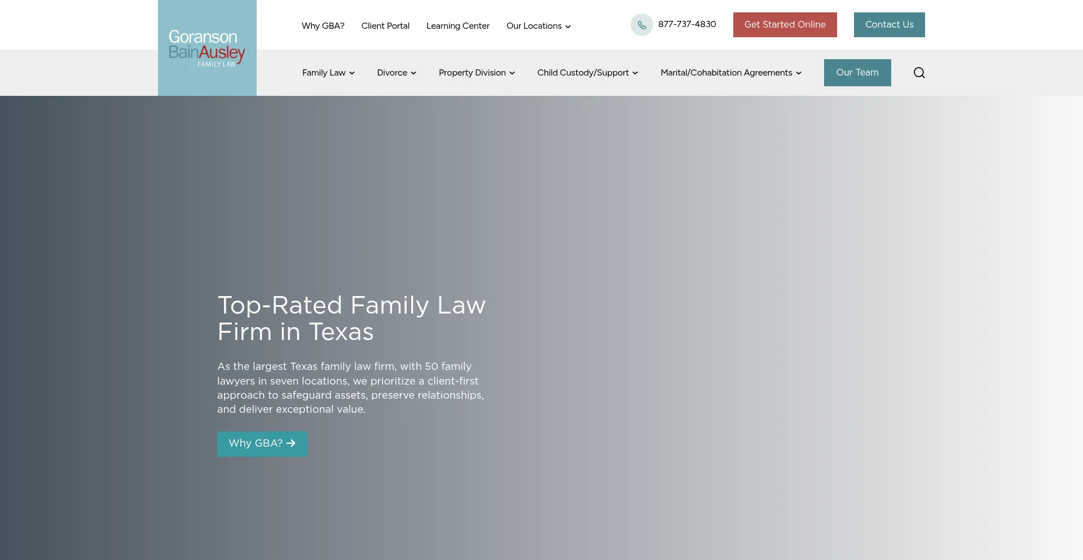The image size is (1083, 560).
Task: Open the Our Team page
Action: (857, 72)
